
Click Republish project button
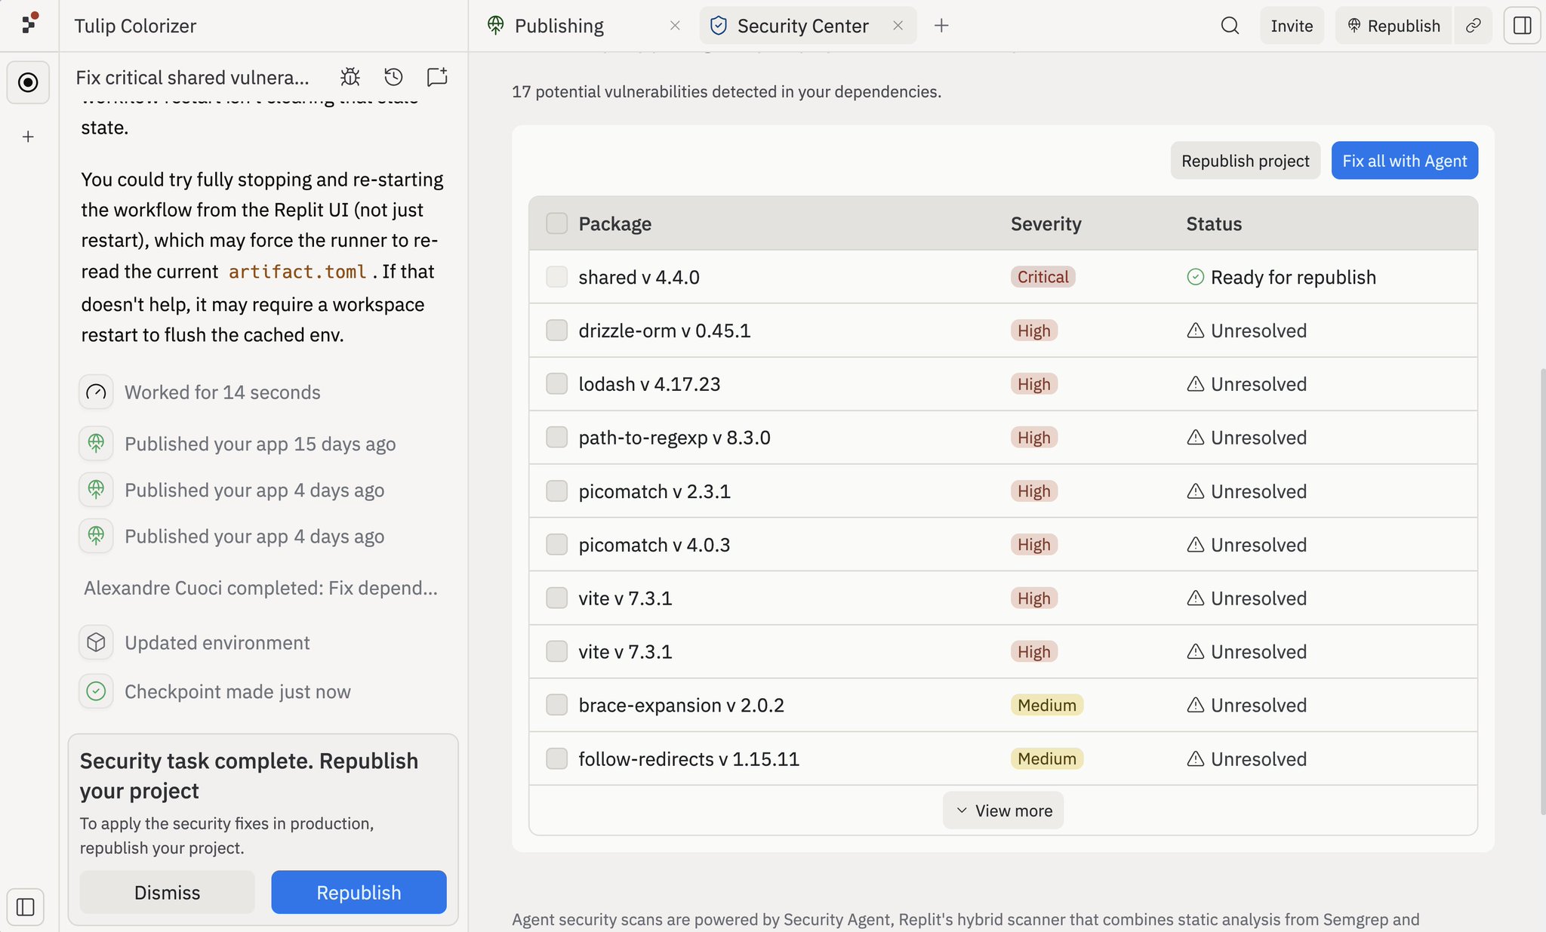coord(1245,161)
